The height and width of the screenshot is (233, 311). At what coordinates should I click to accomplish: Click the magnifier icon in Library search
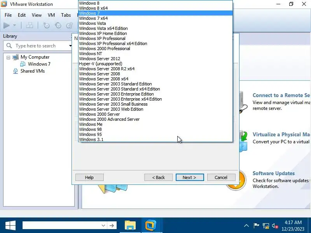tap(9, 46)
